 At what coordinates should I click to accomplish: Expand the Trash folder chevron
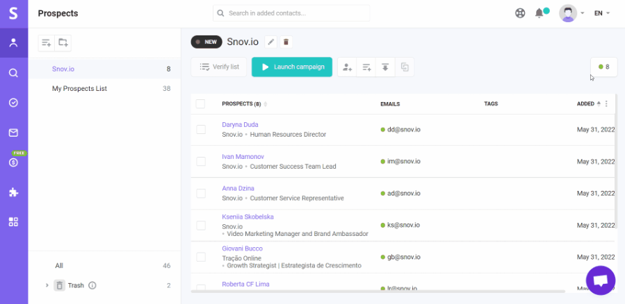(47, 285)
